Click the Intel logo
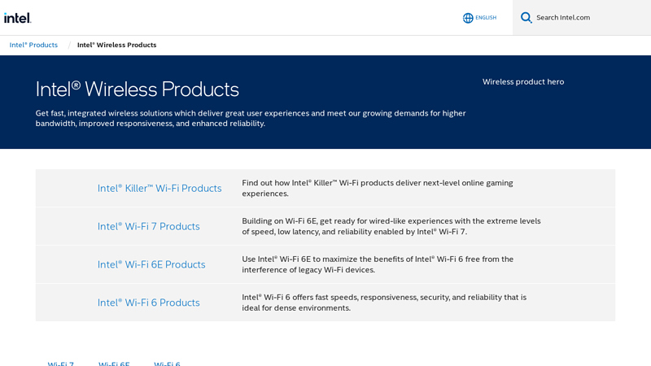This screenshot has width=651, height=366. tap(17, 18)
